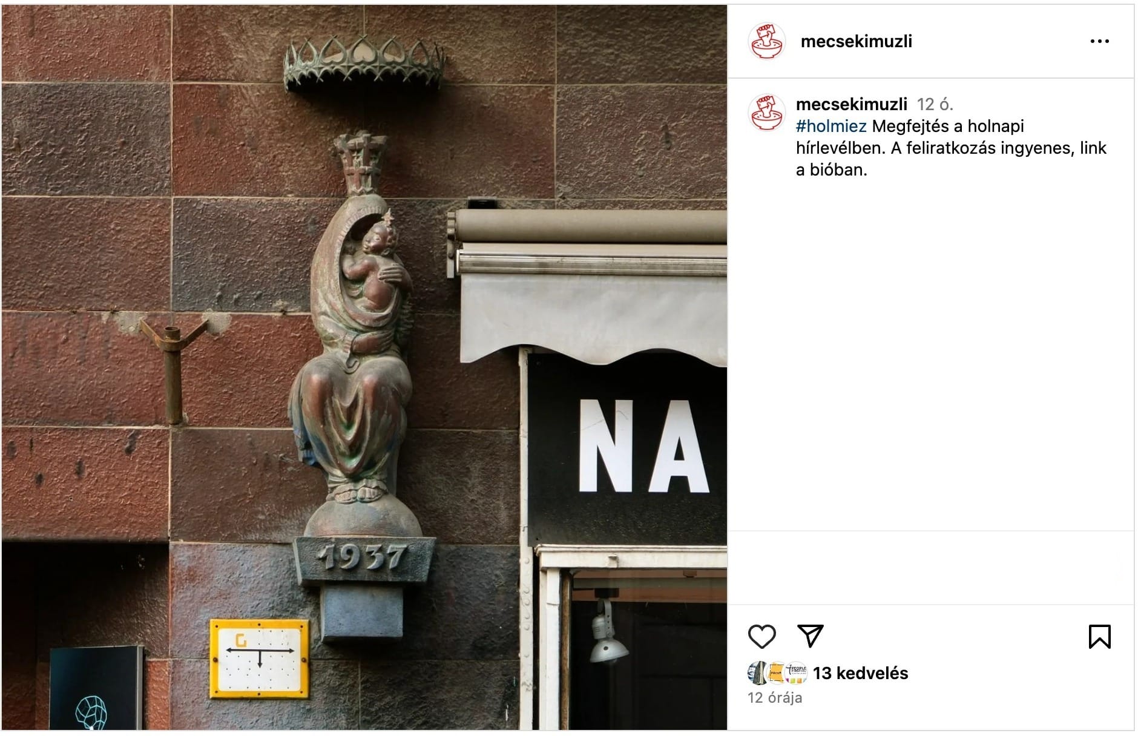Share the post via paper plane icon
This screenshot has height=736, width=1138.
810,636
